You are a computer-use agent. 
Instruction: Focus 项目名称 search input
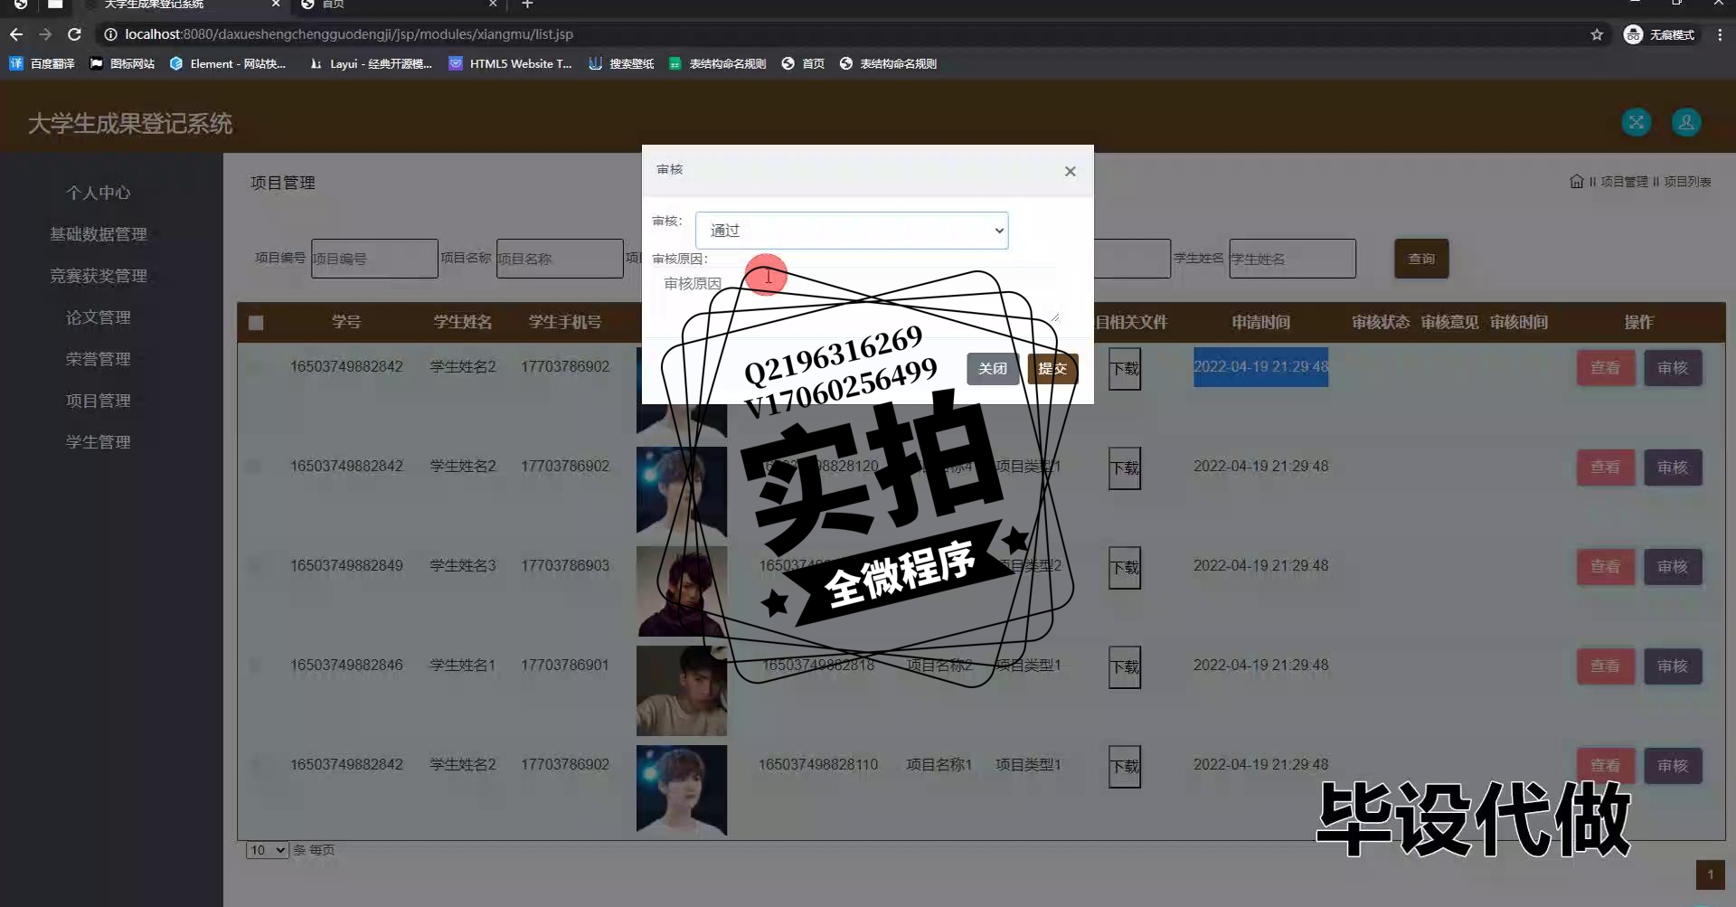click(x=560, y=259)
